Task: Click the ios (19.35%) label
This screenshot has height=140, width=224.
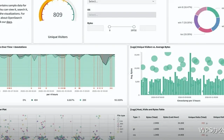Action: coord(186,34)
